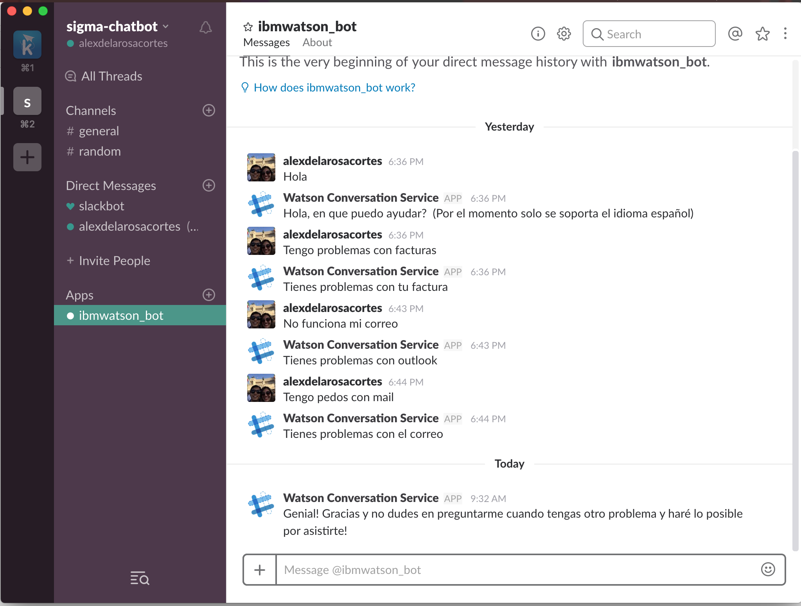
Task: Open more options vertical dots menu
Action: (785, 34)
